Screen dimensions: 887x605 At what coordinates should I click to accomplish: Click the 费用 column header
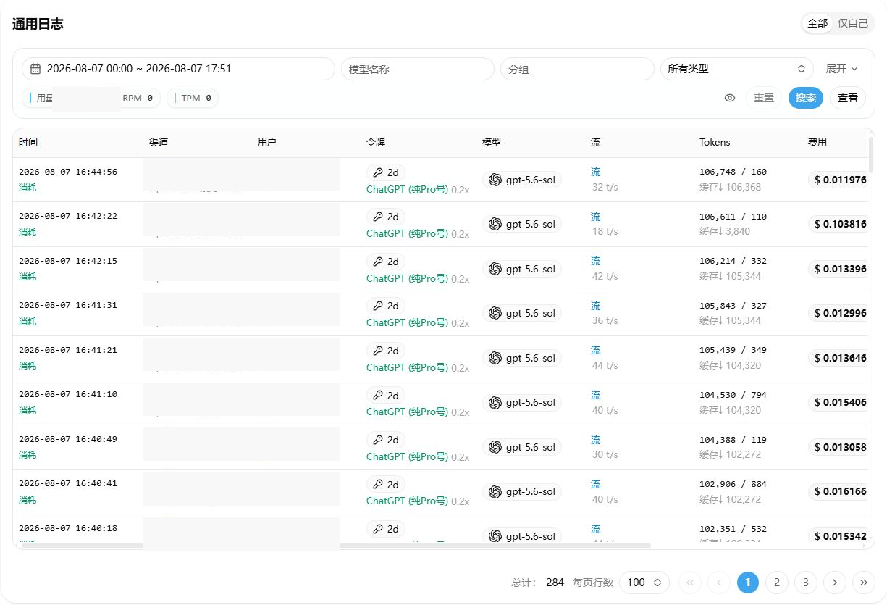point(817,143)
